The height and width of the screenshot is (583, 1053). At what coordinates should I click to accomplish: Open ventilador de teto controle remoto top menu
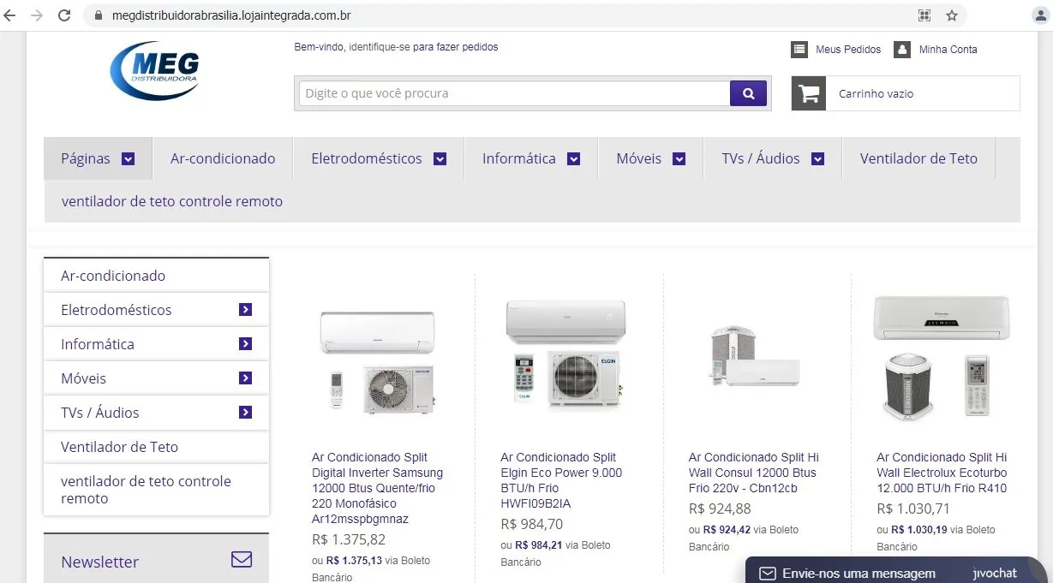pyautogui.click(x=172, y=202)
